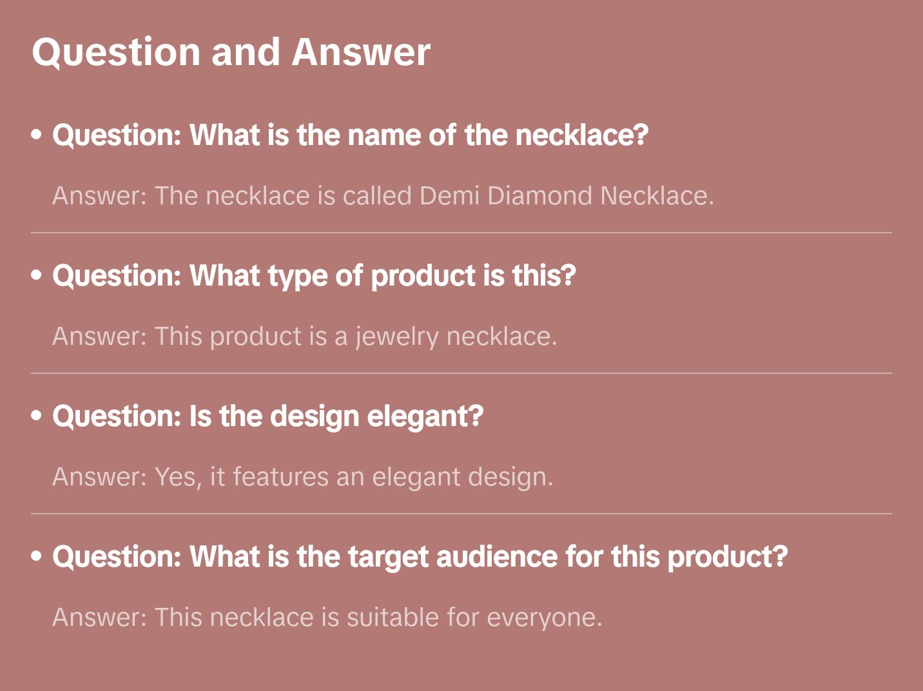
Task: Click the "Question and Answer" heading
Action: pyautogui.click(x=231, y=52)
